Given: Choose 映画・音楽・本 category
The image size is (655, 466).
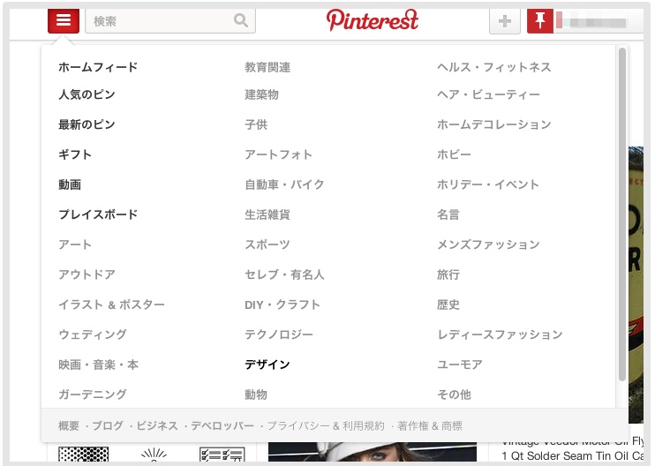Looking at the screenshot, I should tap(99, 365).
